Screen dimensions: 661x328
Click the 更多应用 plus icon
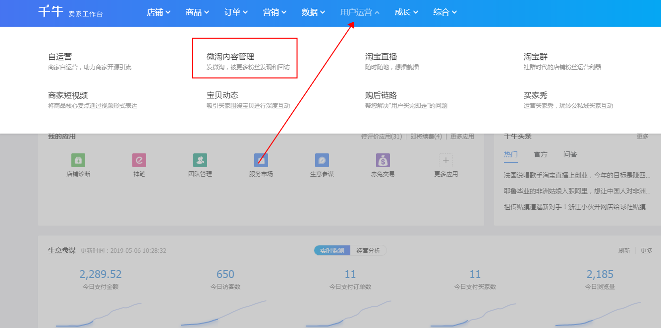446,160
